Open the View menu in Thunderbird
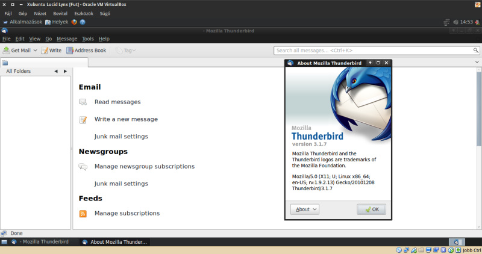The width and height of the screenshot is (482, 254). 35,39
